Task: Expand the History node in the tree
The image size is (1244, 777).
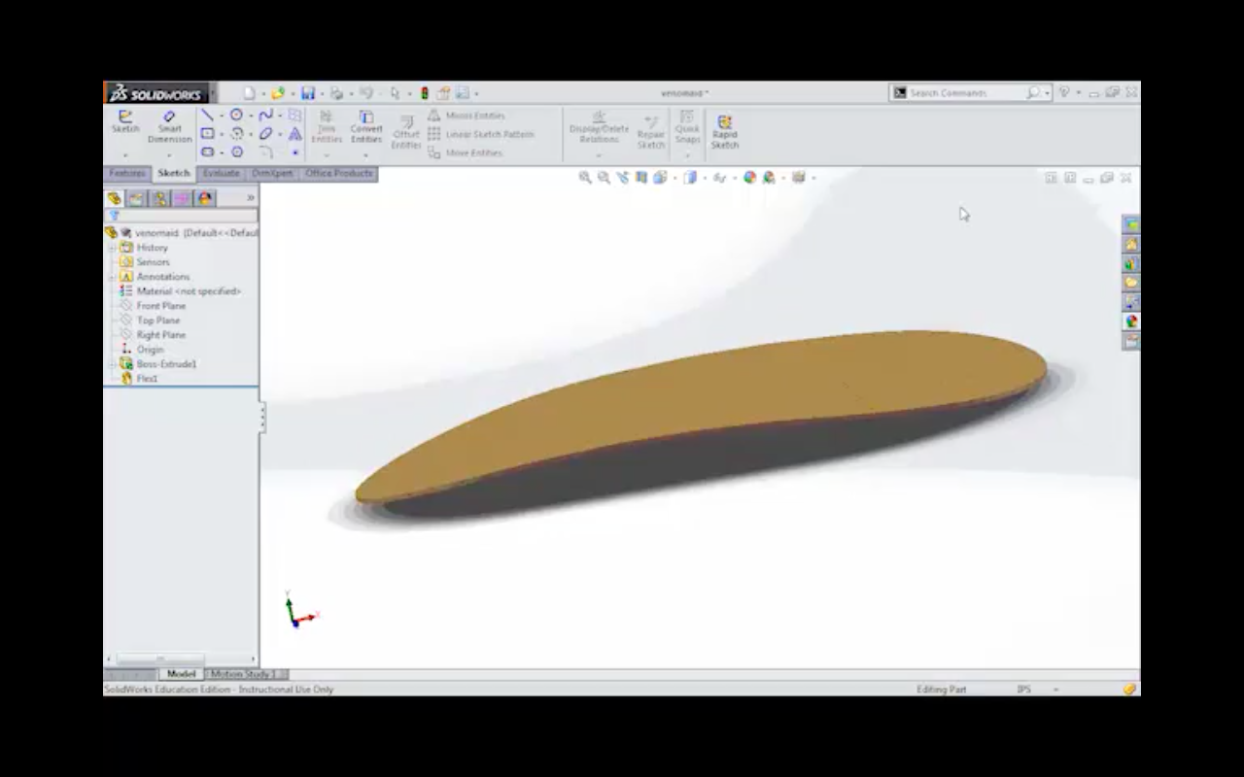Action: click(113, 248)
